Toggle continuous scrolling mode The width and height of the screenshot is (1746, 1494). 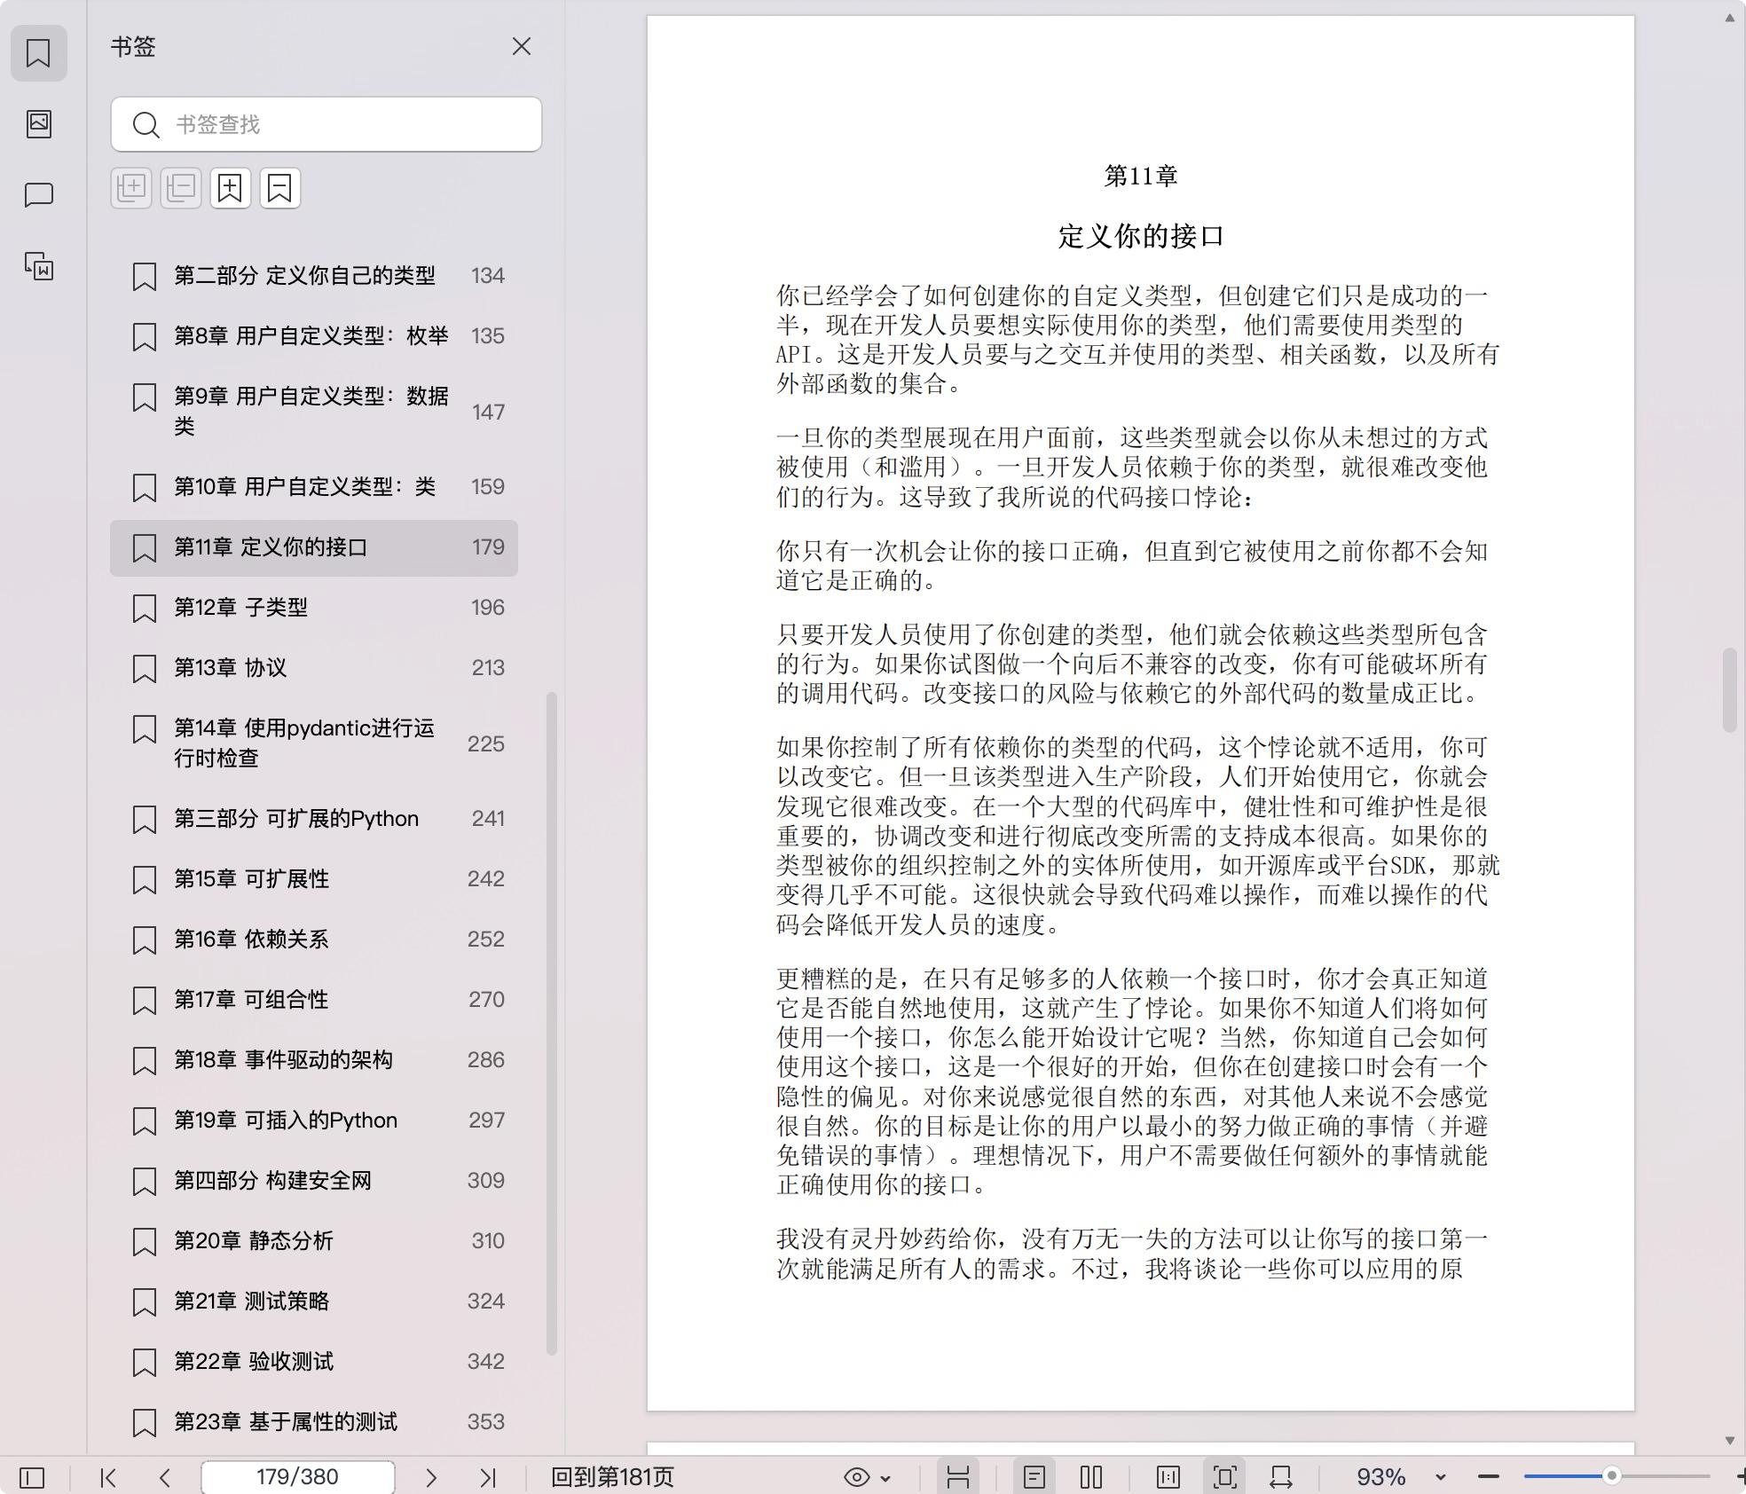(x=958, y=1477)
